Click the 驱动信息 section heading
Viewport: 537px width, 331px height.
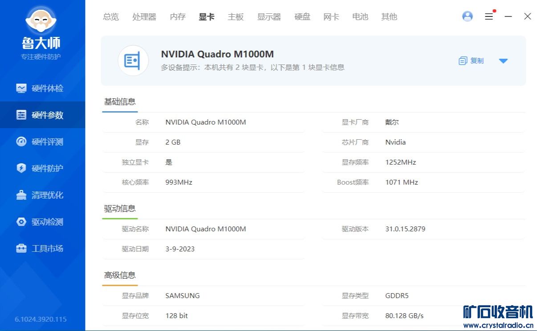pyautogui.click(x=120, y=208)
